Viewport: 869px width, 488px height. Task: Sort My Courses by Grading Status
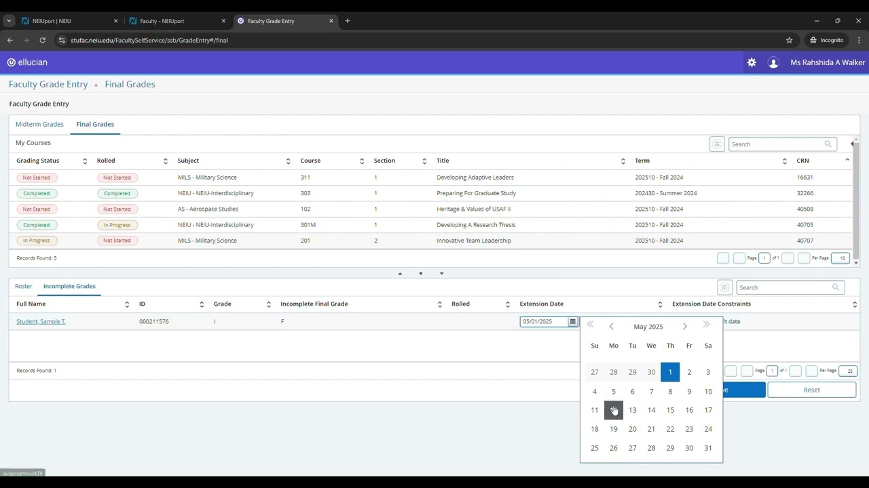85,161
